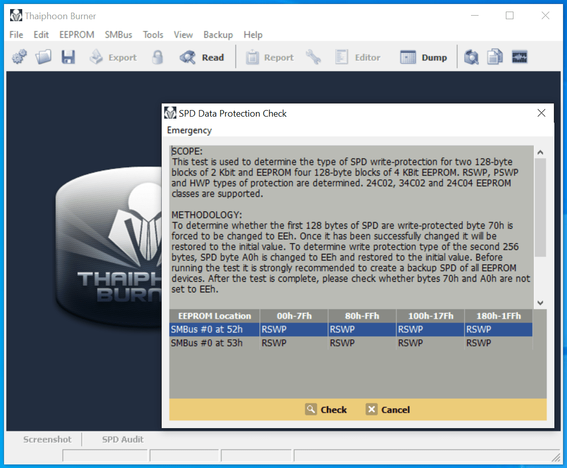Click the 80h-FFh column header
The width and height of the screenshot is (567, 468).
coord(362,316)
